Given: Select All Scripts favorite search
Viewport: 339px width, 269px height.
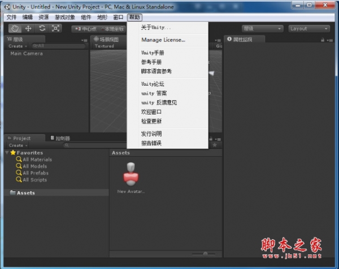Looking at the screenshot, I should tap(32, 179).
